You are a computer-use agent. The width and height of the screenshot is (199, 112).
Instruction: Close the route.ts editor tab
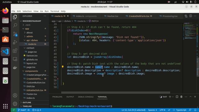point(68,16)
